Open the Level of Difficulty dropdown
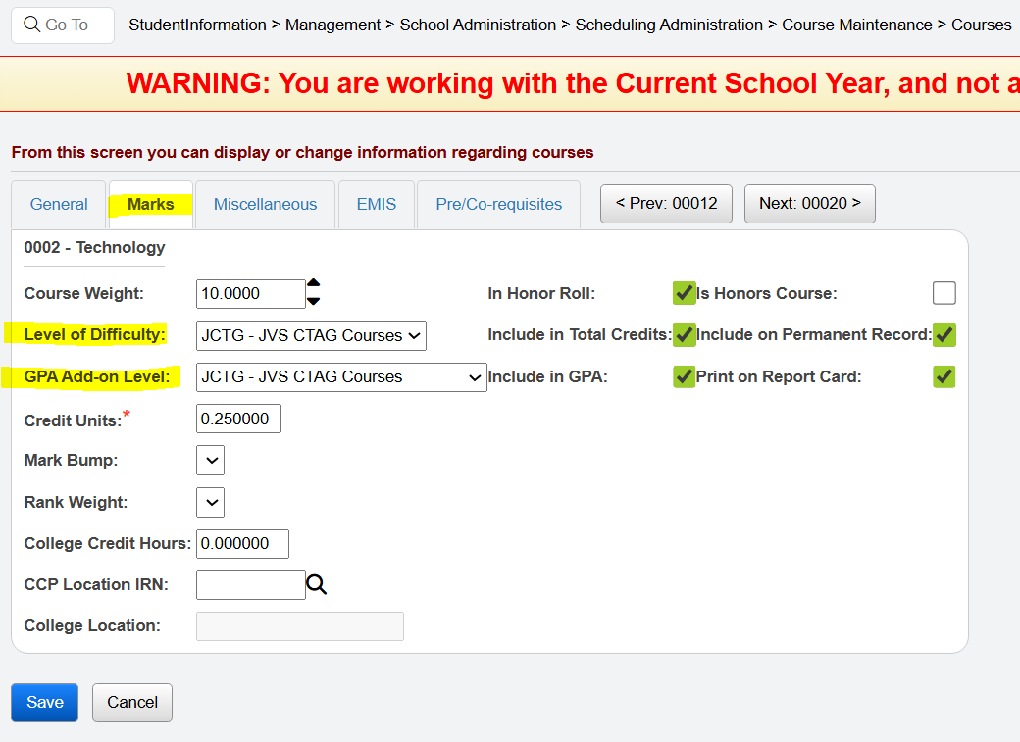The height and width of the screenshot is (742, 1020). click(311, 335)
